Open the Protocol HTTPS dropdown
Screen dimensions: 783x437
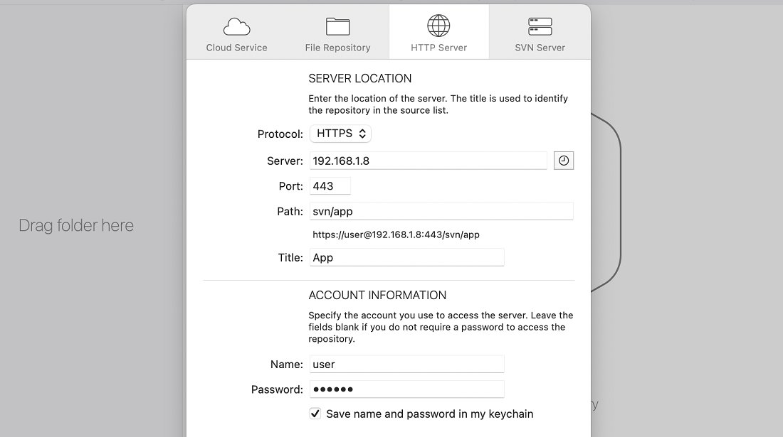(x=340, y=134)
